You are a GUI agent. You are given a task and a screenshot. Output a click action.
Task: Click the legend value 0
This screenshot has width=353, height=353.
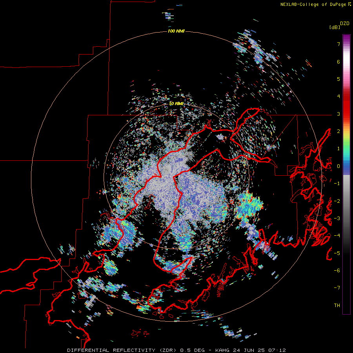(x=338, y=166)
